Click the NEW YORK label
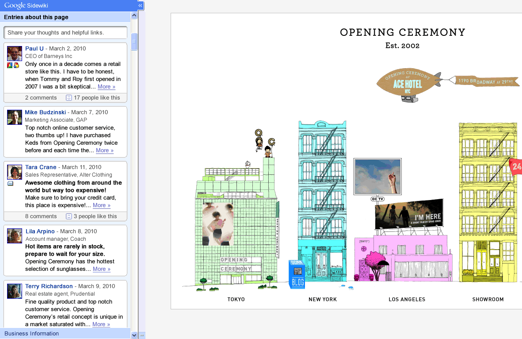Image resolution: width=522 pixels, height=339 pixels. (323, 299)
